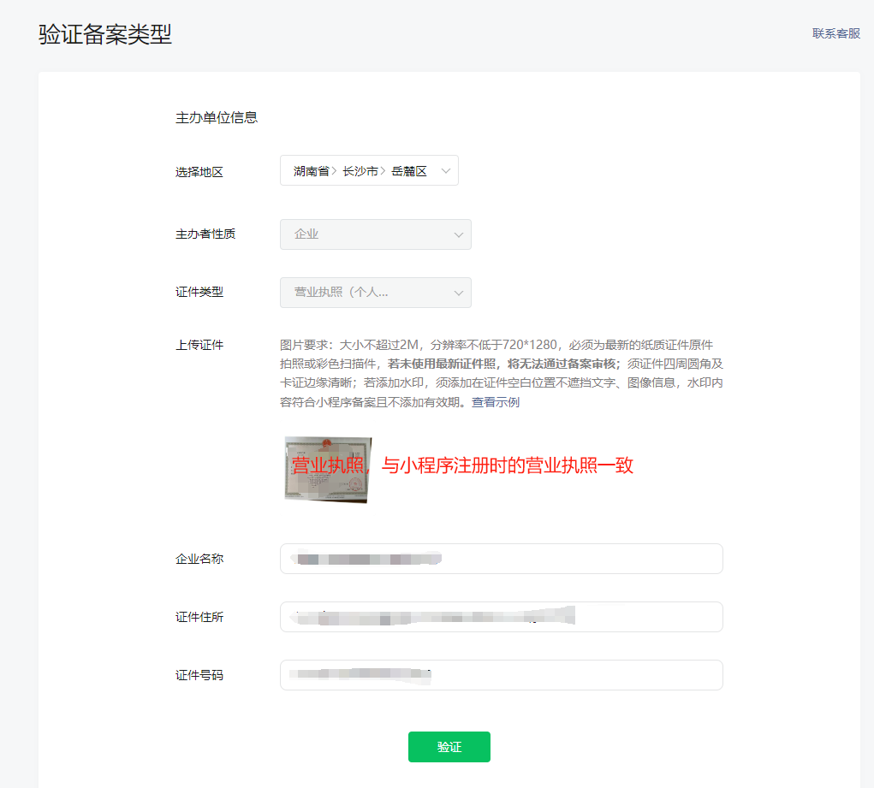
Task: Select 湖南省 in the region selector
Action: click(x=312, y=171)
